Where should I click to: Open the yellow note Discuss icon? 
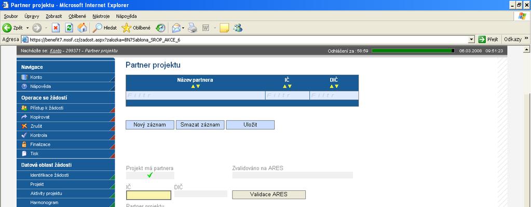pos(224,27)
